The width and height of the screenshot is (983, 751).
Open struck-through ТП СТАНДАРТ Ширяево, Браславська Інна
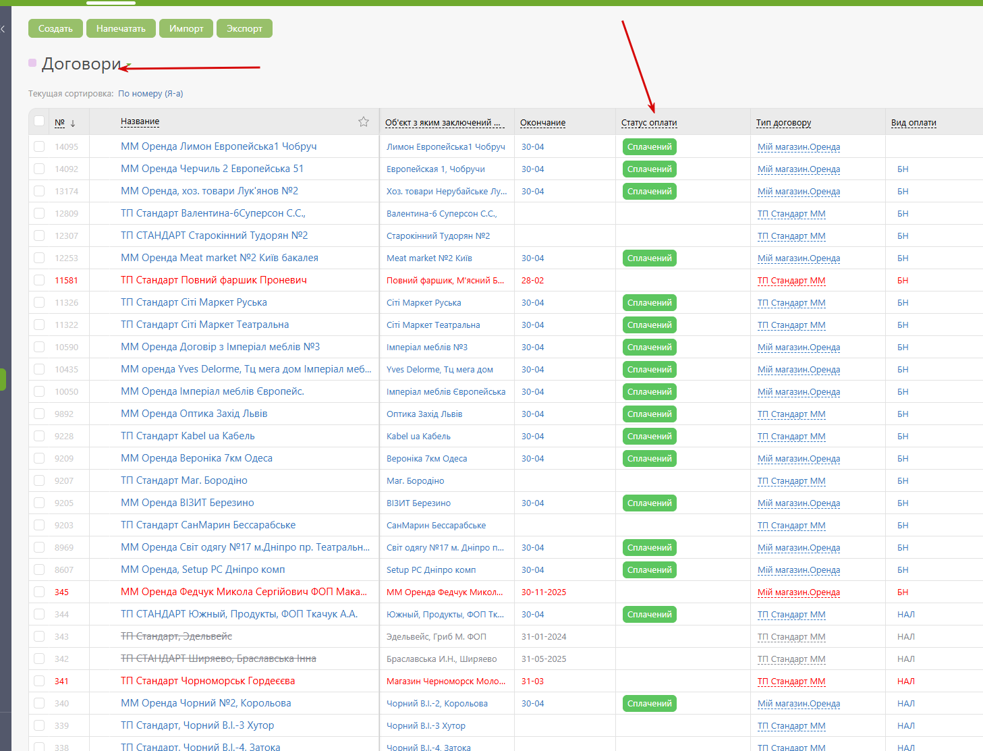click(x=218, y=659)
